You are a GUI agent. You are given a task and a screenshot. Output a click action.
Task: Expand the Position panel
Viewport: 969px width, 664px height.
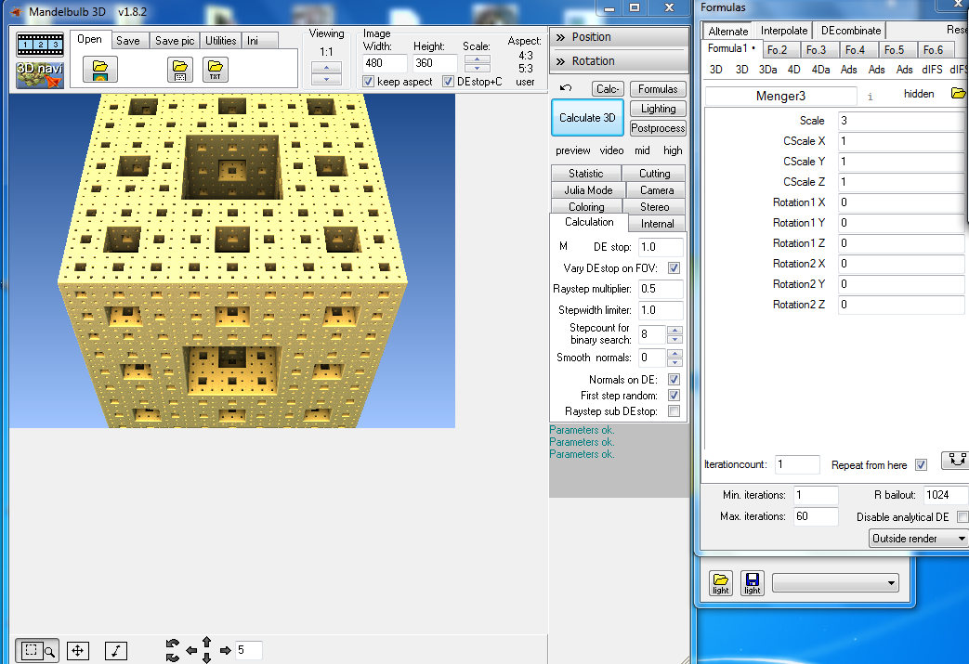pyautogui.click(x=619, y=37)
